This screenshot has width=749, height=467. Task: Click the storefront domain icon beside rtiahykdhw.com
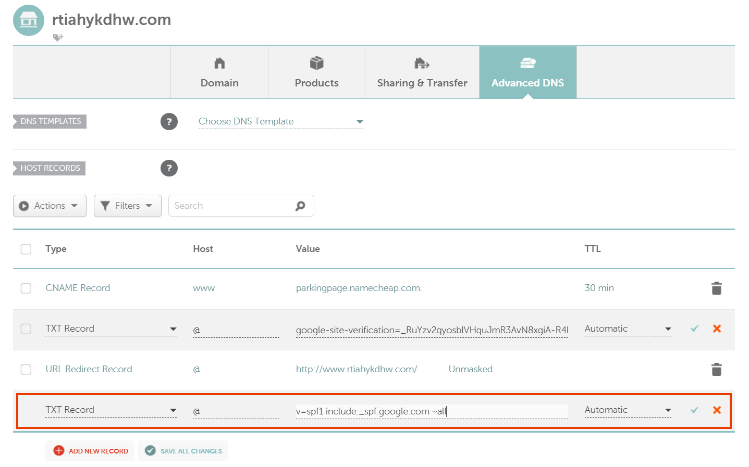tap(29, 20)
